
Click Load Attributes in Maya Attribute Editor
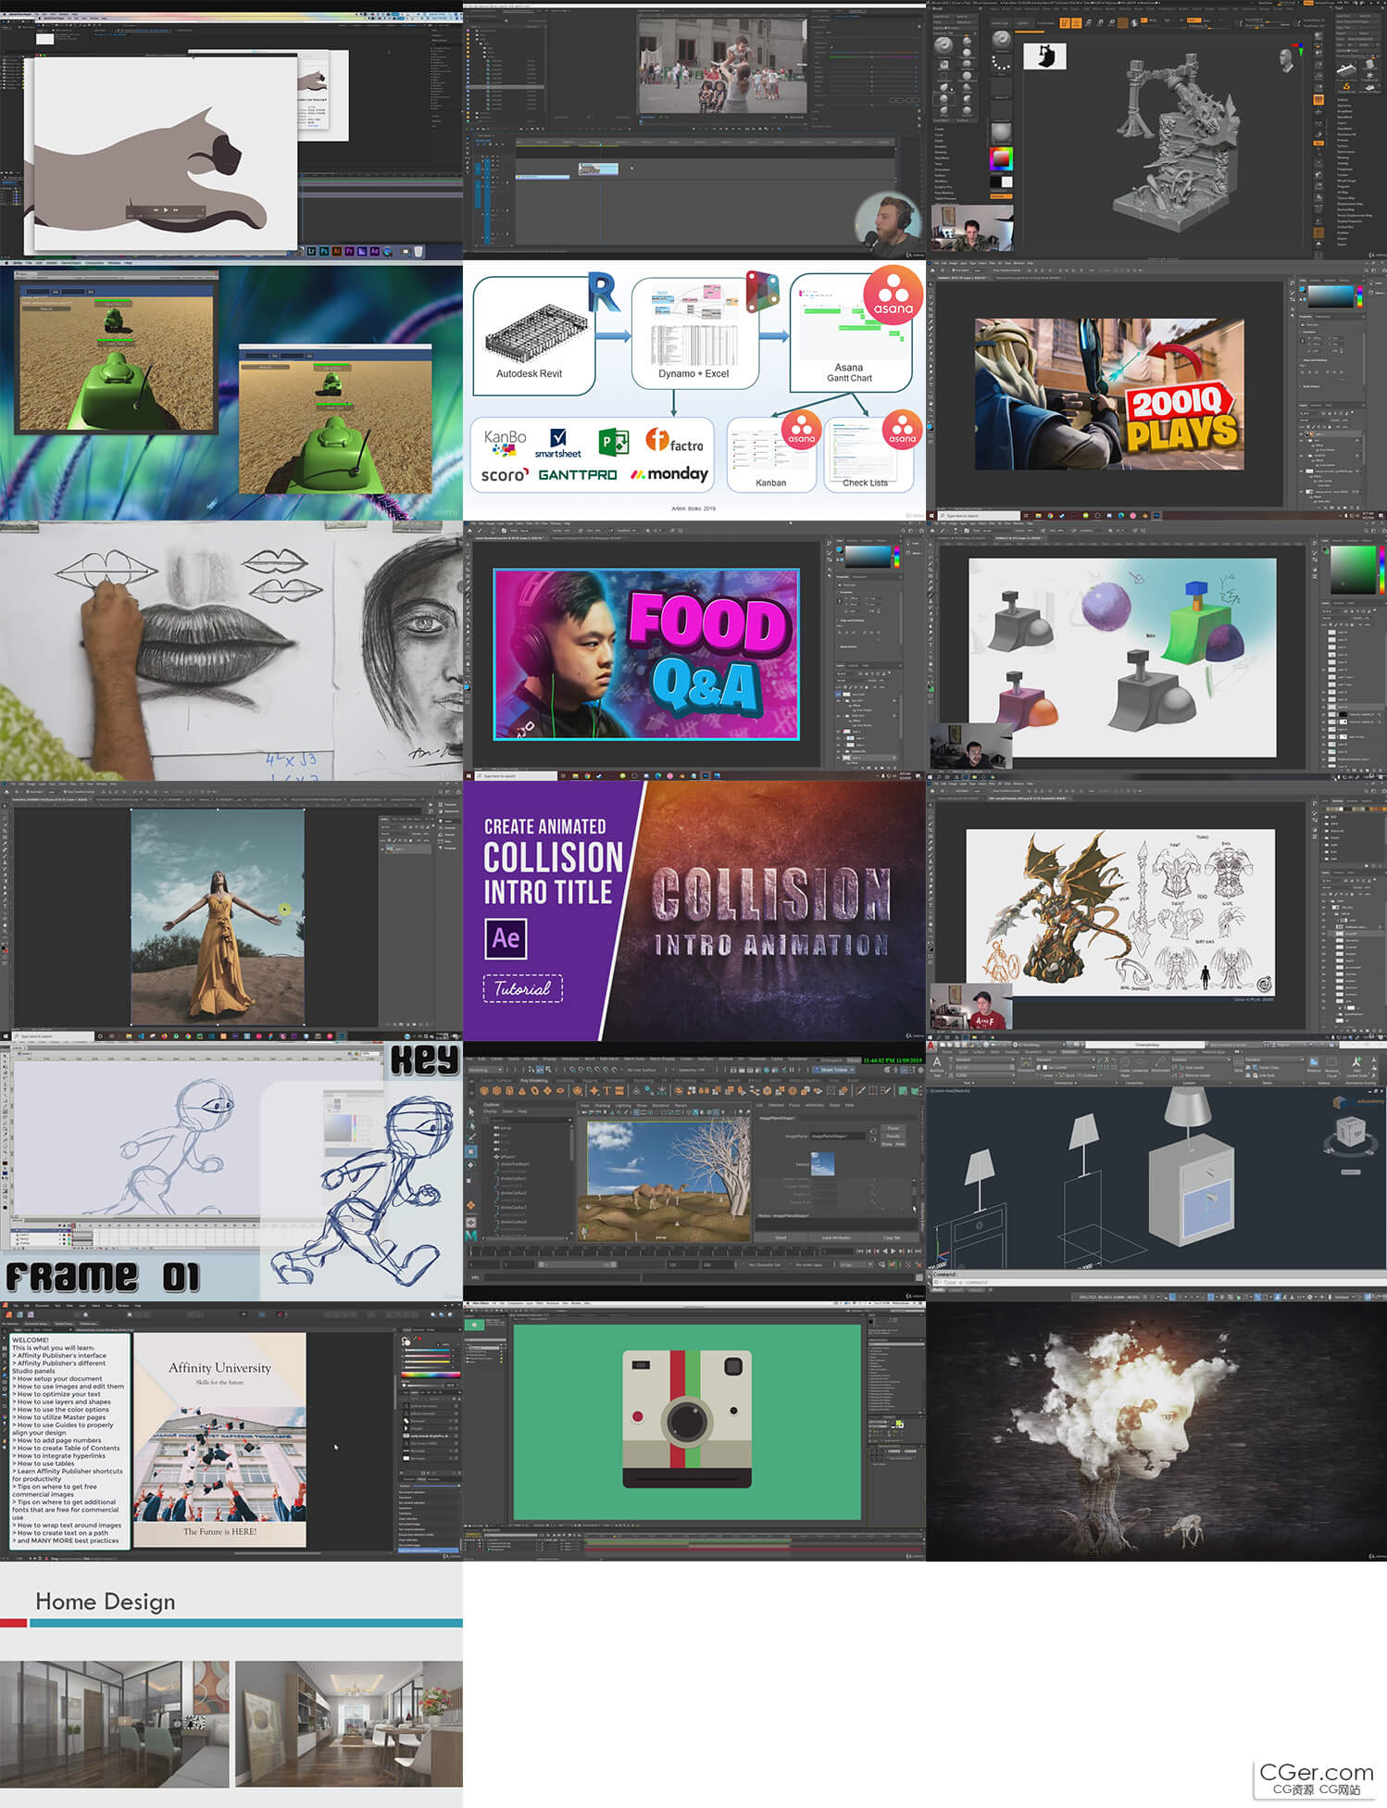pyautogui.click(x=836, y=1237)
